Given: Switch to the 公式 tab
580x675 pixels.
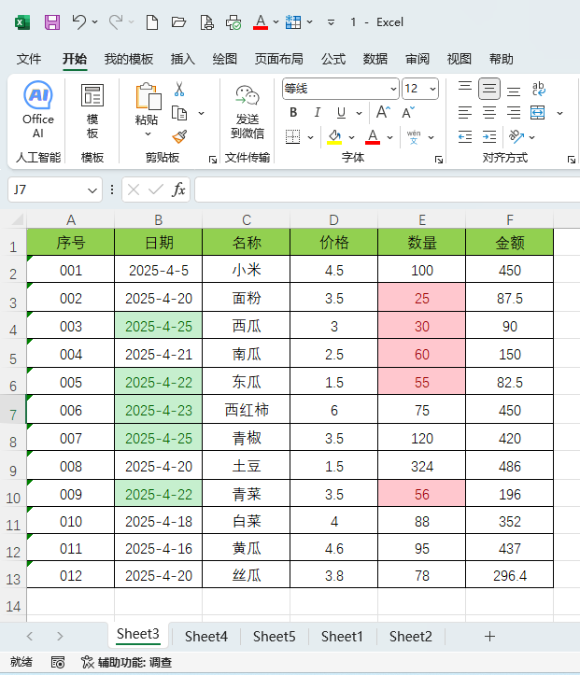Looking at the screenshot, I should pos(333,59).
